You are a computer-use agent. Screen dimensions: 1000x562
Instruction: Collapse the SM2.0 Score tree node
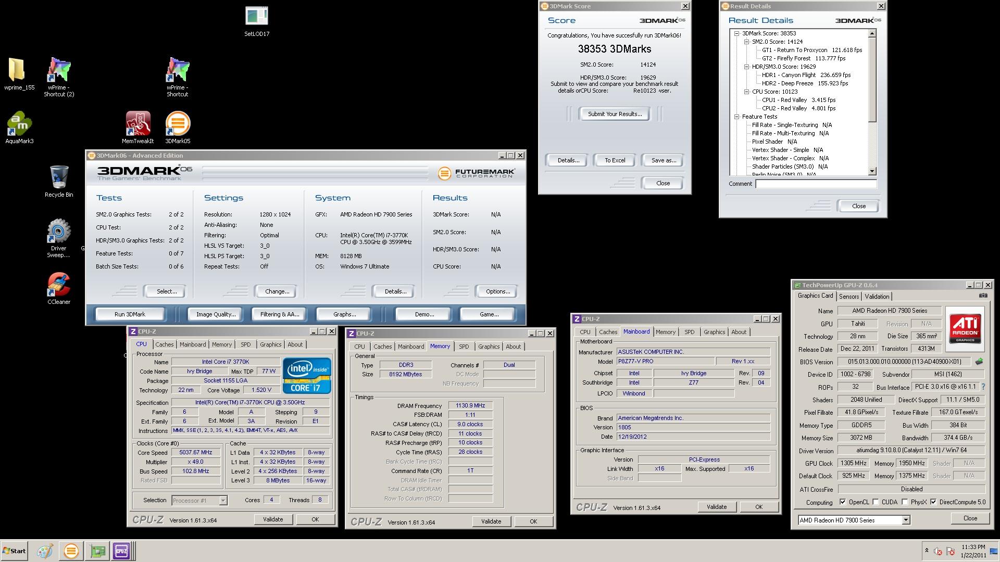(x=746, y=42)
